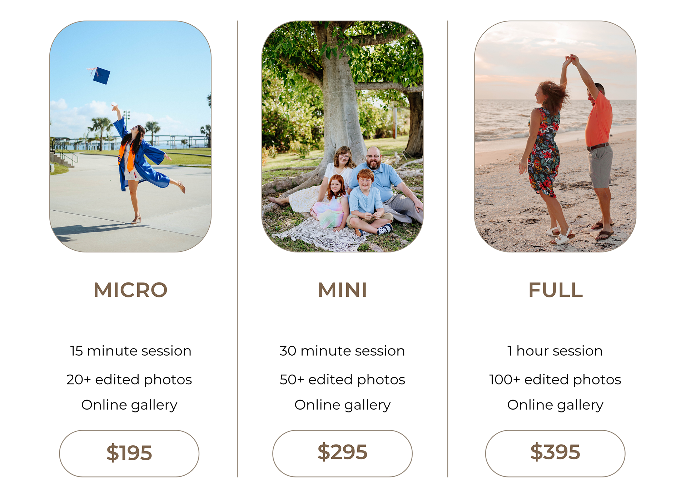
Task: Click the FULL package heading
Action: (x=556, y=290)
